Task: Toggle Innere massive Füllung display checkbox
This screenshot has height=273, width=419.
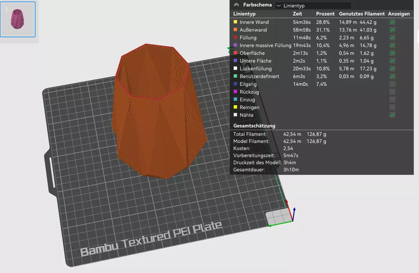Action: tap(392, 45)
